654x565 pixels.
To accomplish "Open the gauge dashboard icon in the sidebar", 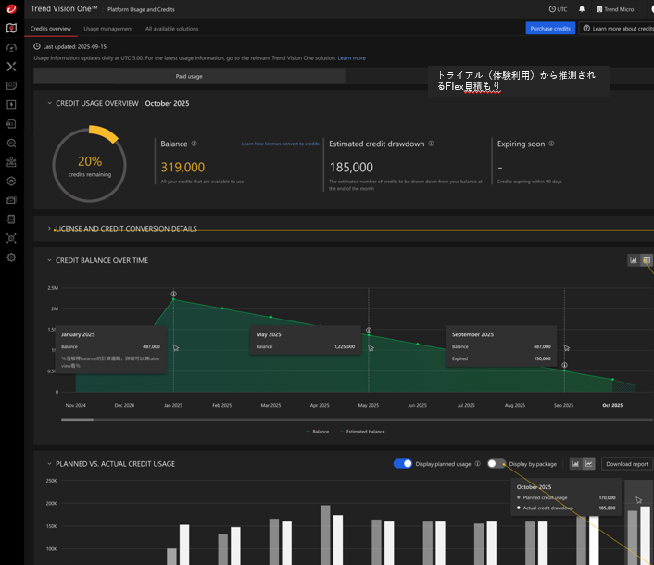I will 11,47.
